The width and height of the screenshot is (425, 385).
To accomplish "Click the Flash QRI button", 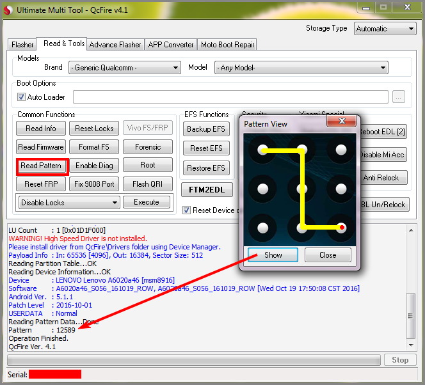I will coord(148,184).
